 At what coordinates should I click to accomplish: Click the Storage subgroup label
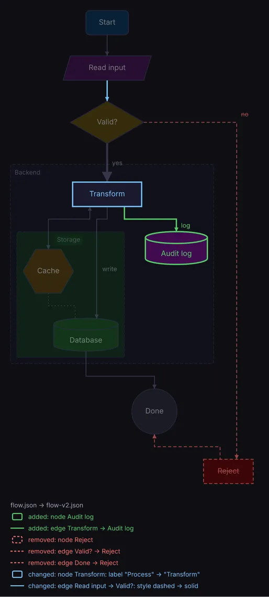pyautogui.click(x=69, y=239)
